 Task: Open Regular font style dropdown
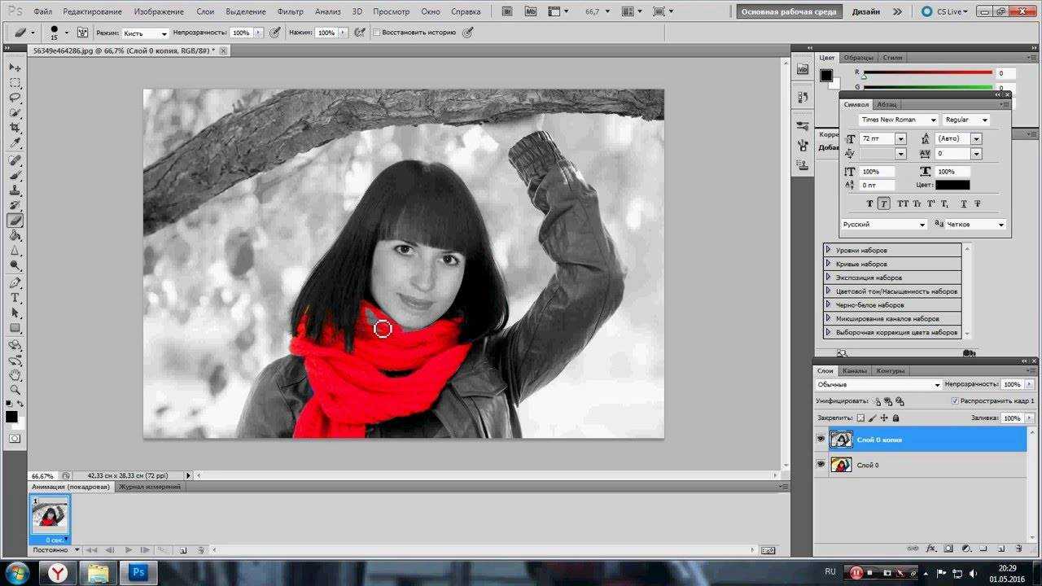coord(984,120)
